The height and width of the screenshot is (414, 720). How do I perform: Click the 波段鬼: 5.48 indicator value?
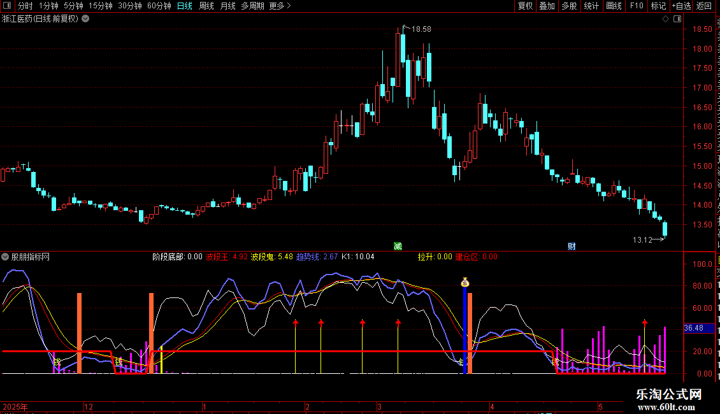pos(272,257)
